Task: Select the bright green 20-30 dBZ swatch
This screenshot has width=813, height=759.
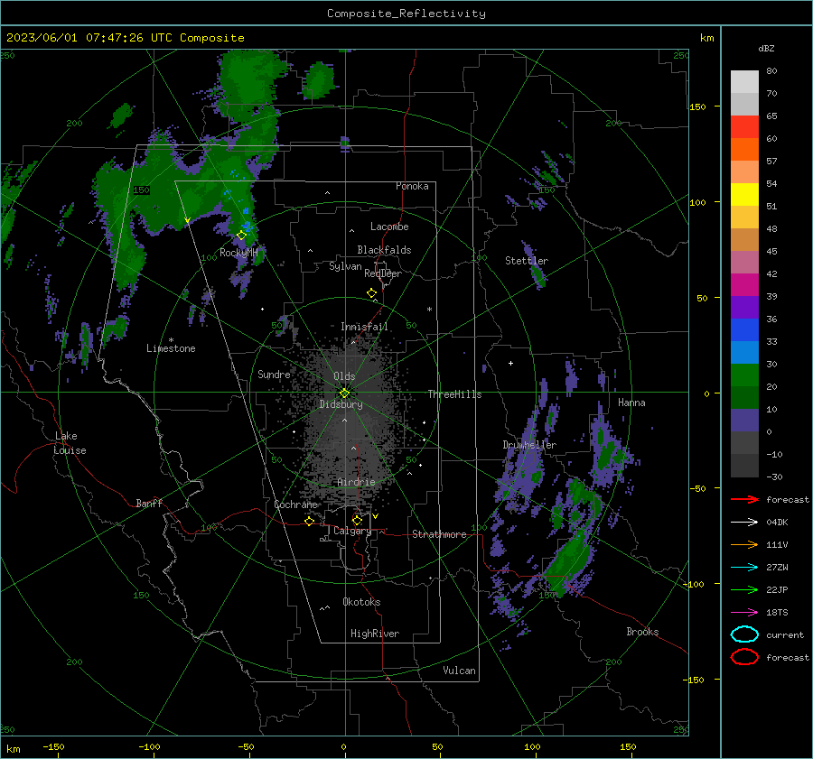Action: pyautogui.click(x=744, y=375)
